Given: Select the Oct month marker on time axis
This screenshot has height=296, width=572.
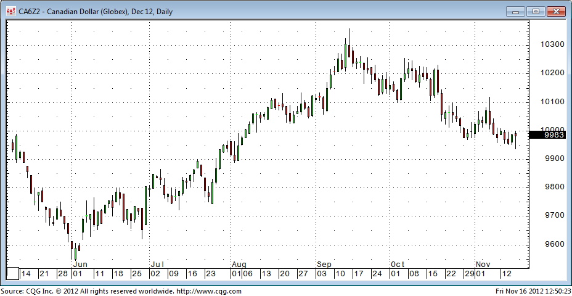Looking at the screenshot, I should click(396, 264).
